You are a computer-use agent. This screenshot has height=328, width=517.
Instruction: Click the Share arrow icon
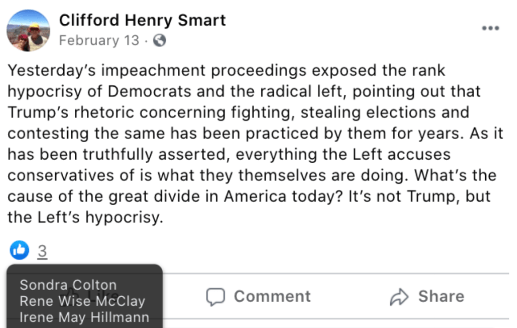399,297
